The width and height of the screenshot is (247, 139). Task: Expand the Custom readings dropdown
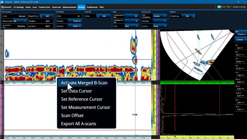(x=241, y=40)
